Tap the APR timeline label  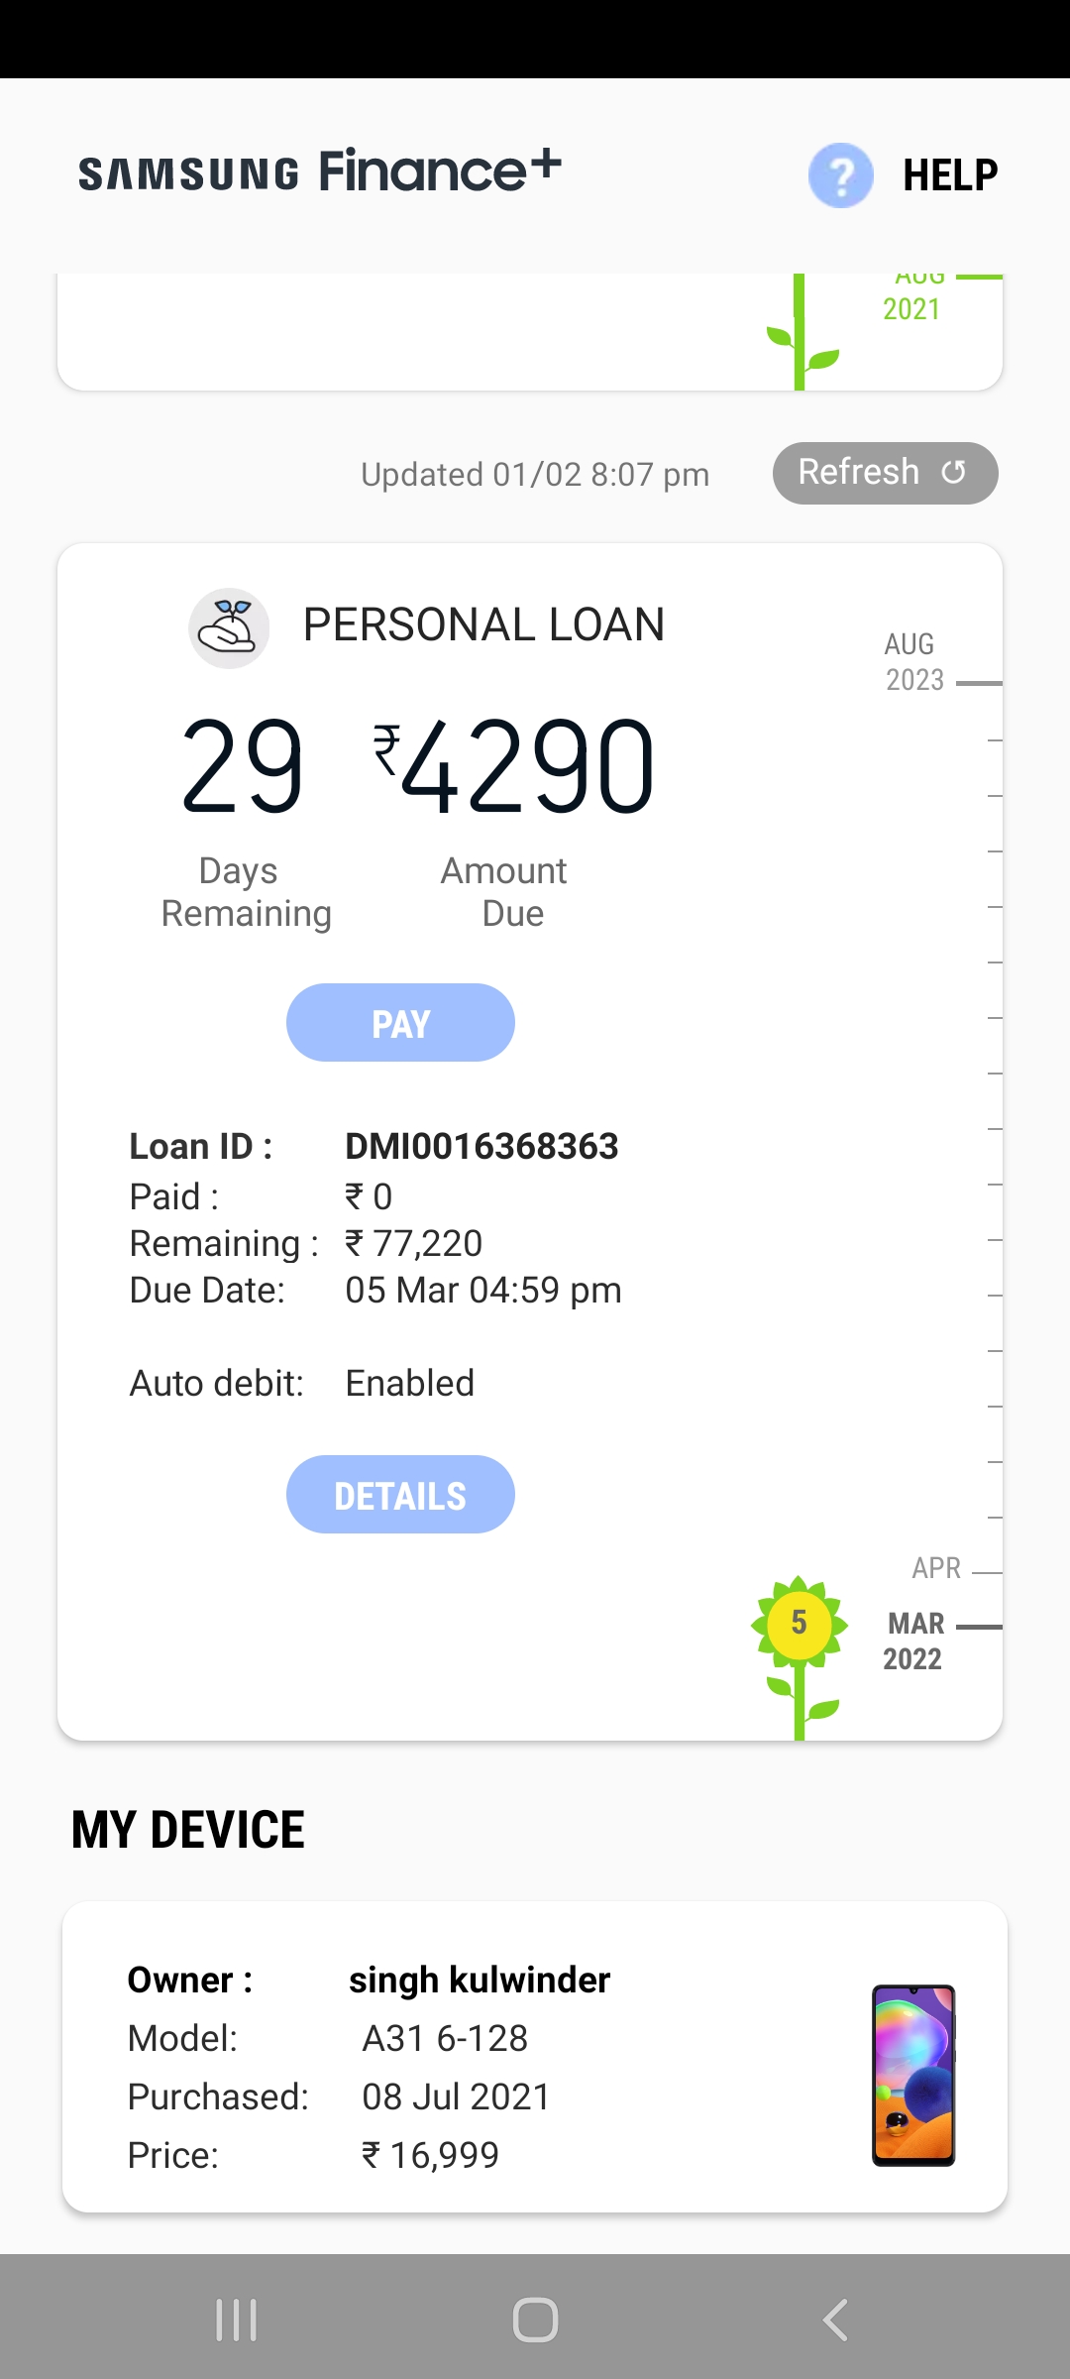936,1568
